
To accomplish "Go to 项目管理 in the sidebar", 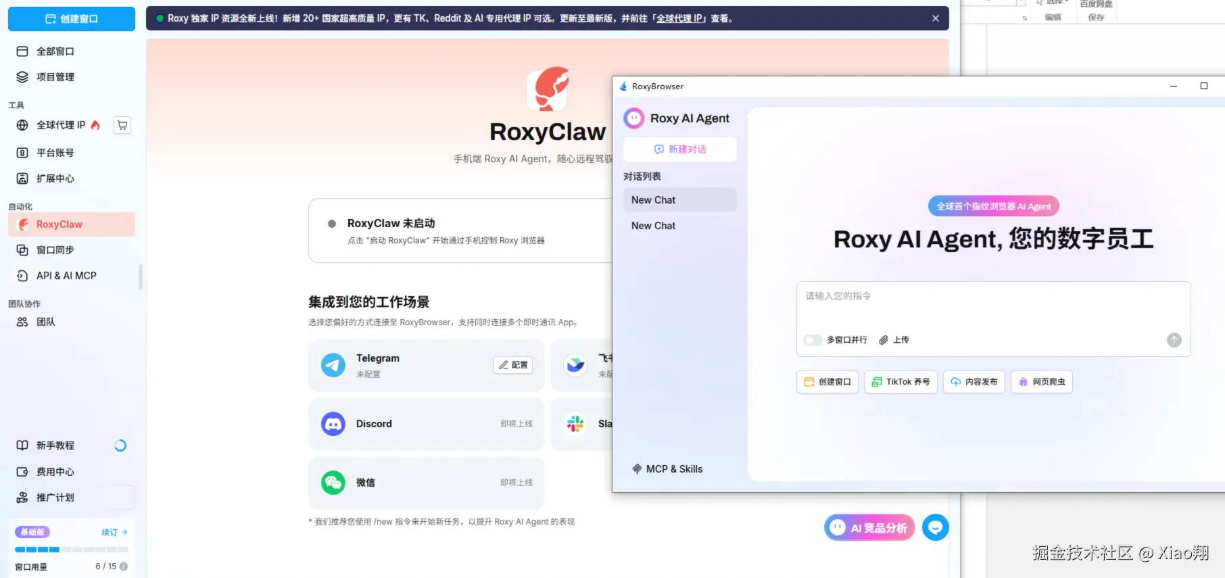I will click(72, 77).
